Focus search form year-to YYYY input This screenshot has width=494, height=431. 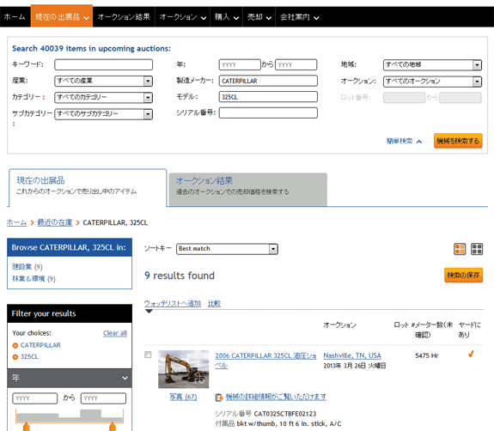[296, 65]
